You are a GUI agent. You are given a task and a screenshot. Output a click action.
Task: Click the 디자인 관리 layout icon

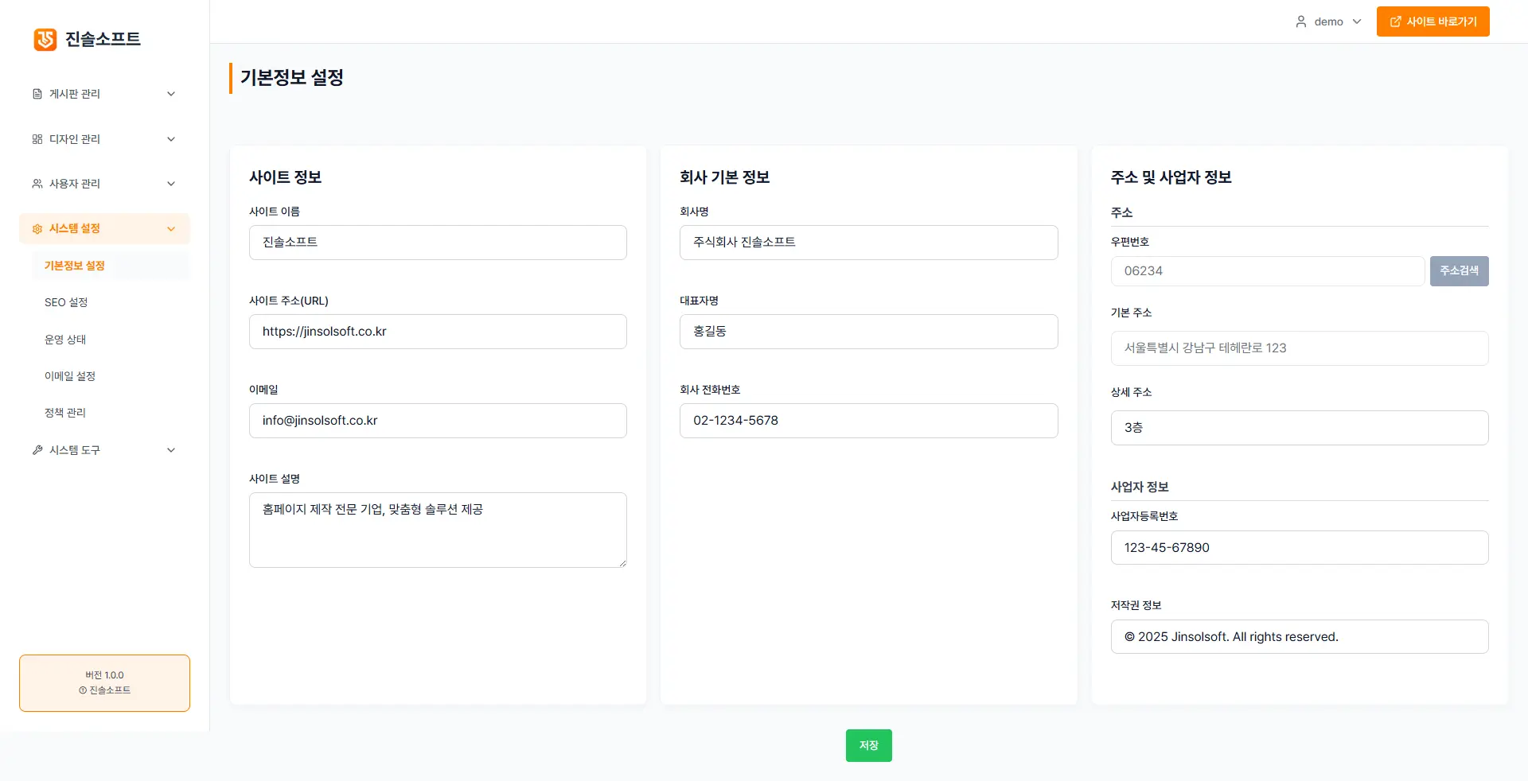[x=37, y=139]
